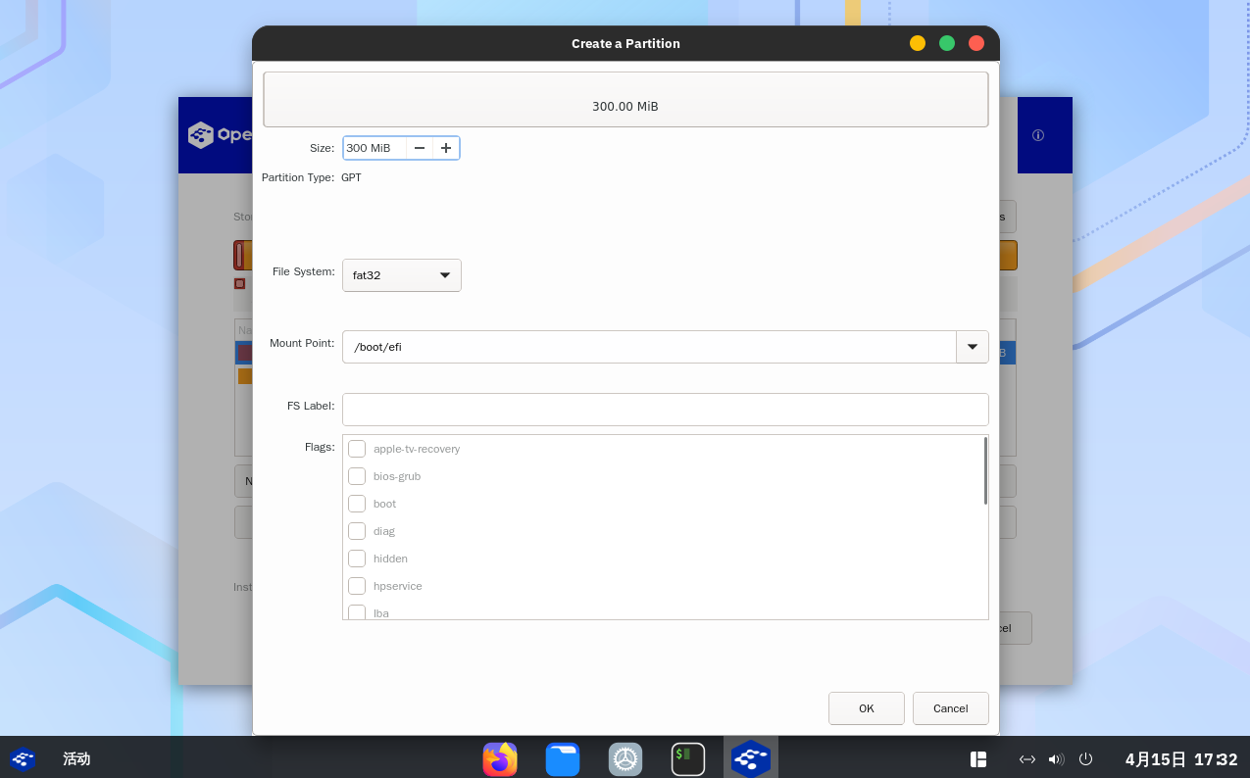Click the openEuler logo in bottom-left corner
This screenshot has width=1250, height=778.
pyautogui.click(x=23, y=758)
